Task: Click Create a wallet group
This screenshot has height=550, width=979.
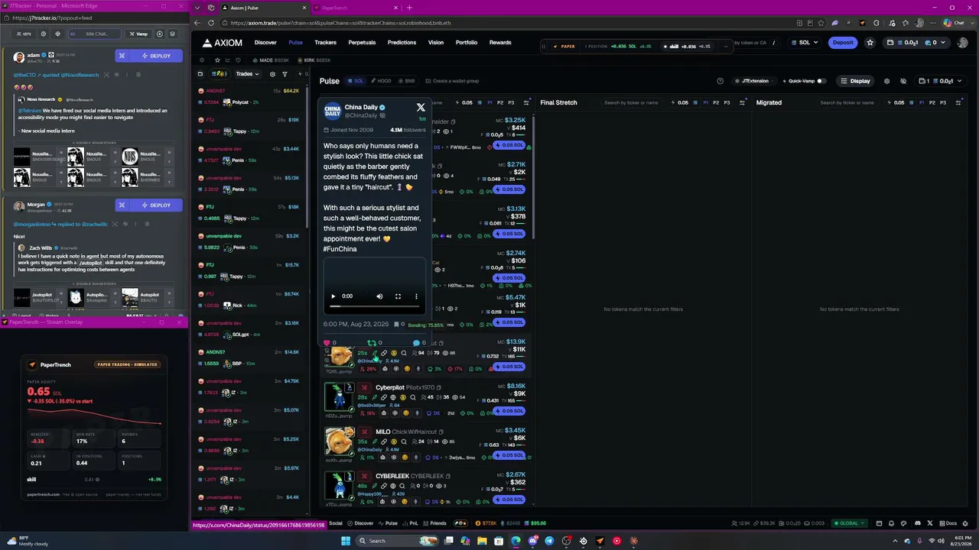Action: coord(452,81)
